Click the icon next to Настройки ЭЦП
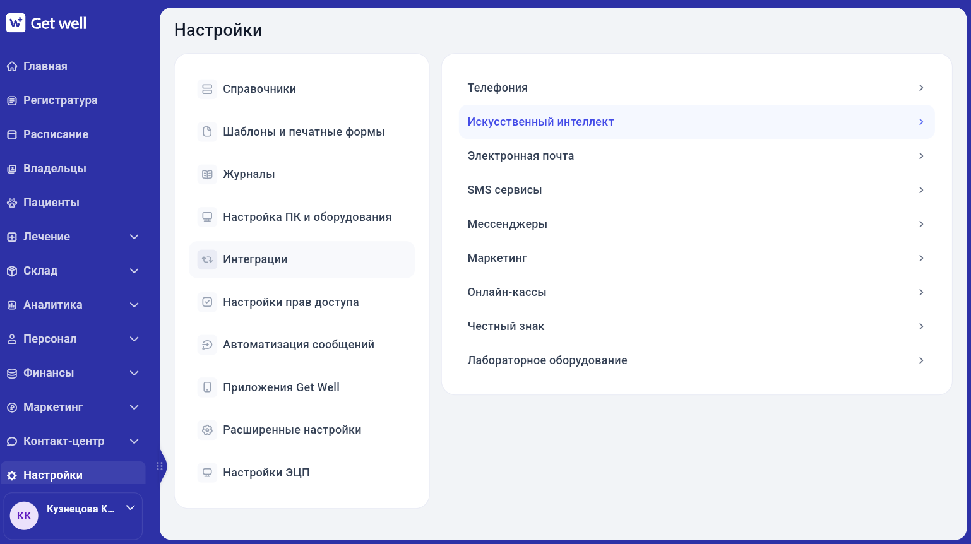 click(207, 473)
